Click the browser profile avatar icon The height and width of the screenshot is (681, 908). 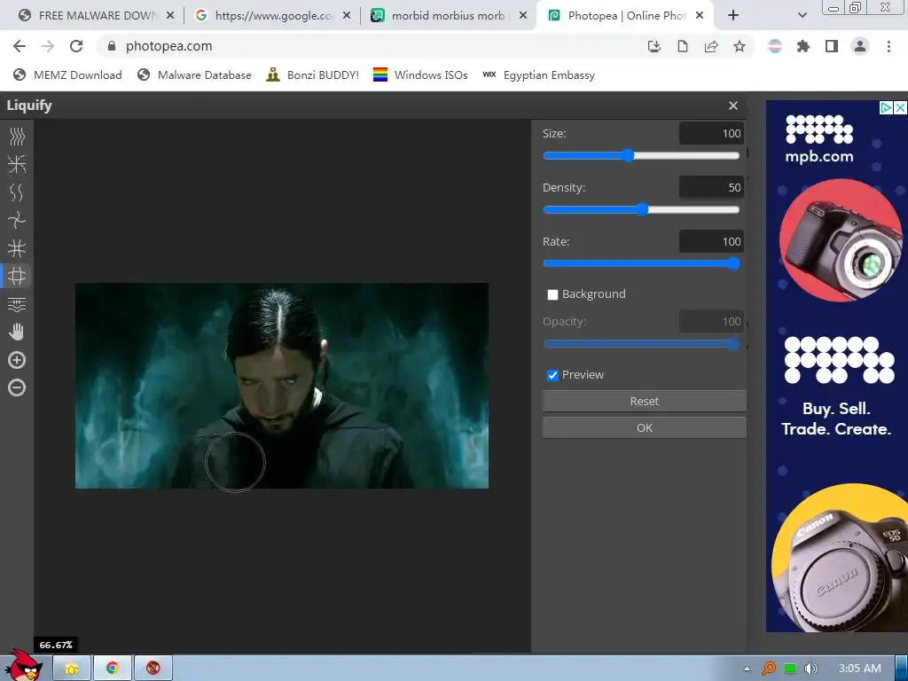point(860,46)
